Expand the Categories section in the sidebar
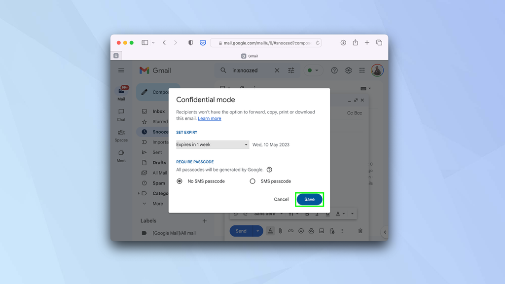 (x=140, y=193)
